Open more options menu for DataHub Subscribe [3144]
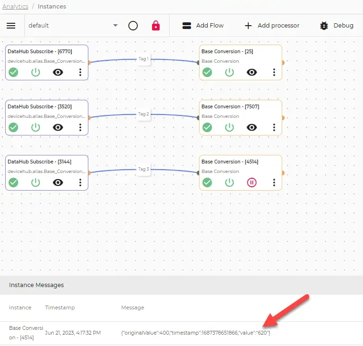Image resolution: width=363 pixels, height=346 pixels. click(80, 183)
